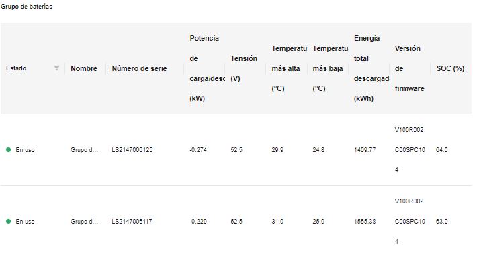
Task: Click the Número de serie column header
Action: [x=139, y=68]
